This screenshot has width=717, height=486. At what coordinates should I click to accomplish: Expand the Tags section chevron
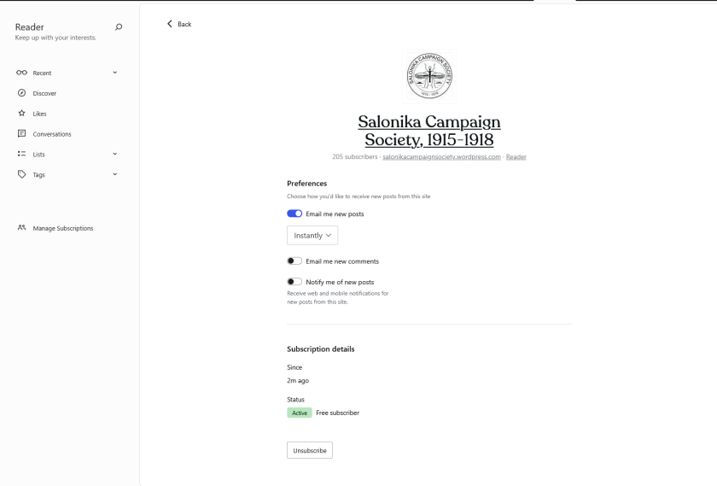coord(114,174)
